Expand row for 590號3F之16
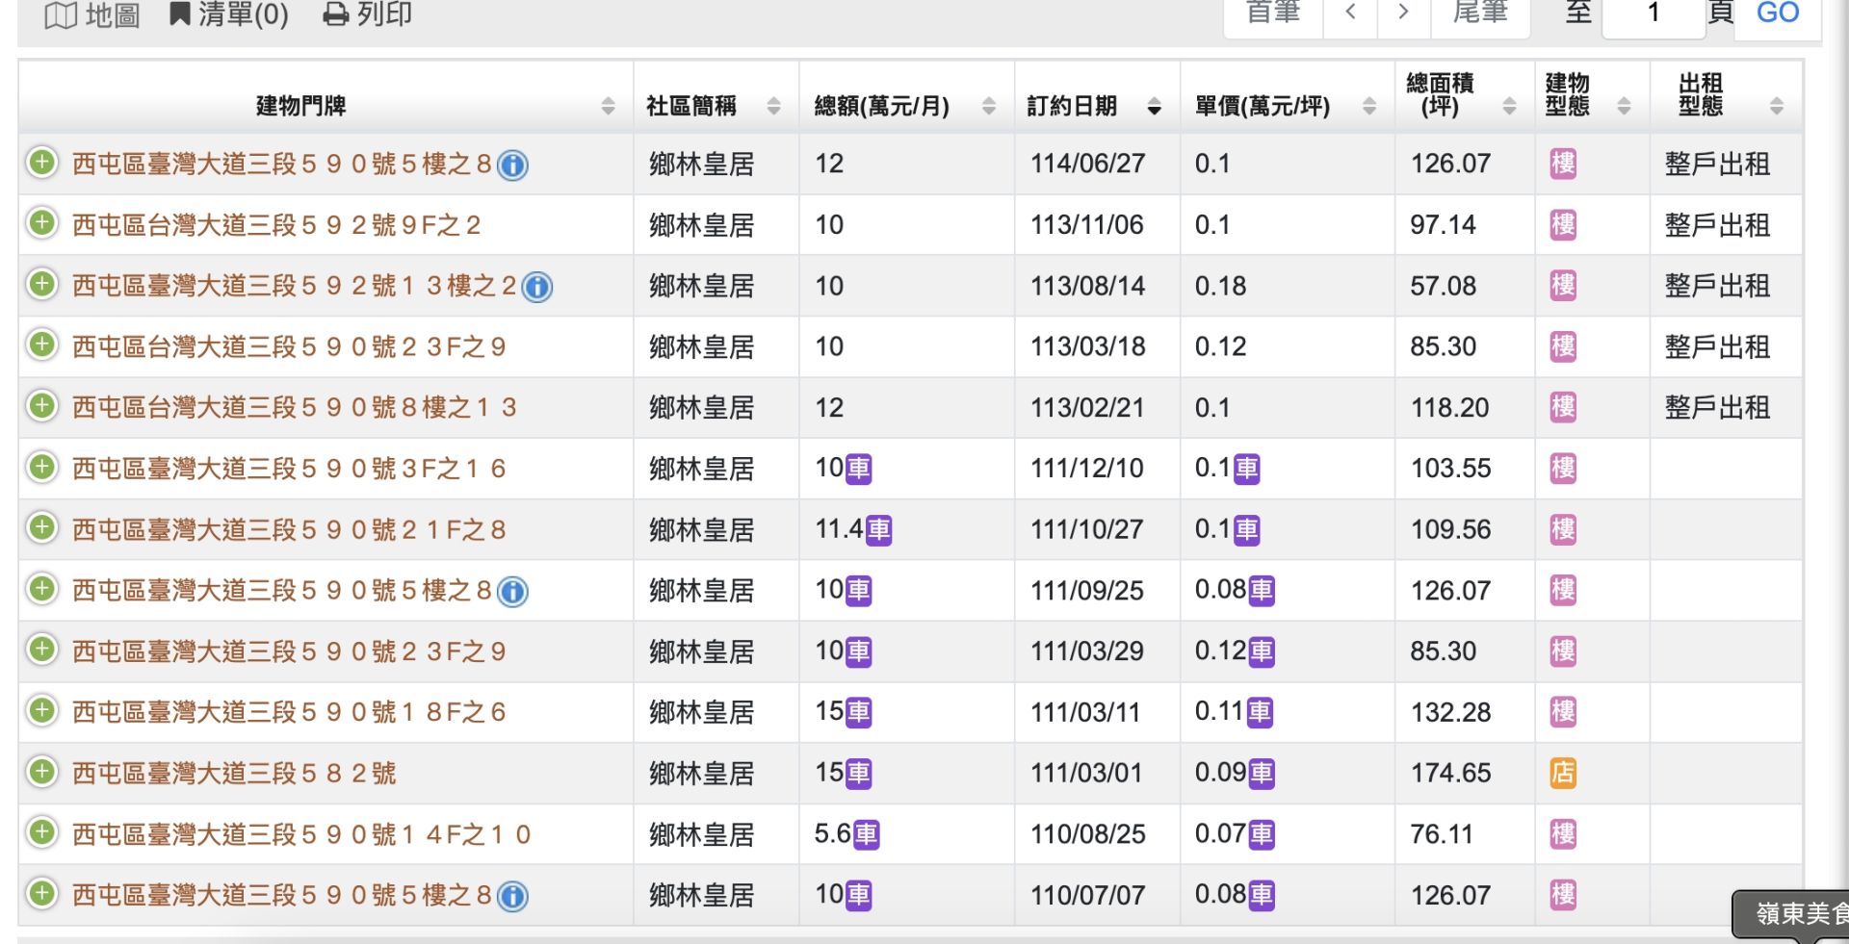Screen dimensions: 1849x944 click(41, 467)
